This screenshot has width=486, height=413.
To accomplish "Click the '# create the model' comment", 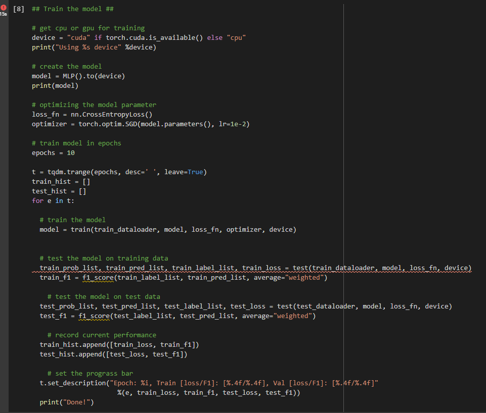I will click(x=67, y=67).
